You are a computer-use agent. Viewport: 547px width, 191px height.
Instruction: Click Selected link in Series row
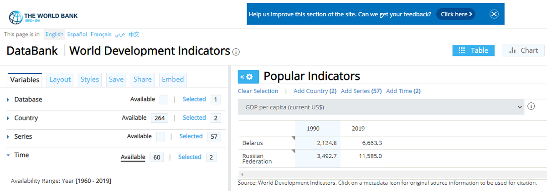191,136
